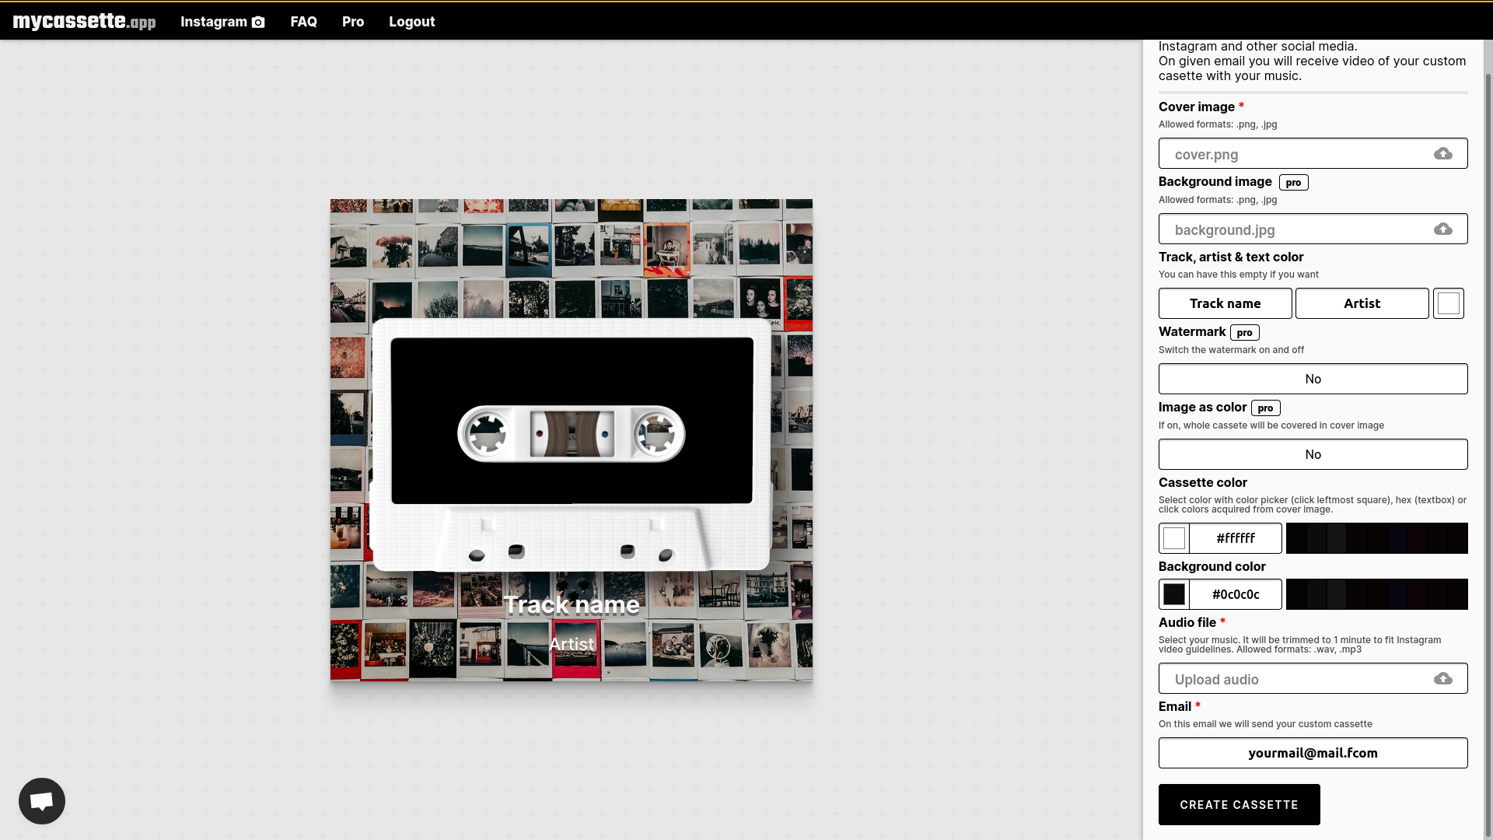Open the chat widget bubble
1493x840 pixels.
[41, 800]
